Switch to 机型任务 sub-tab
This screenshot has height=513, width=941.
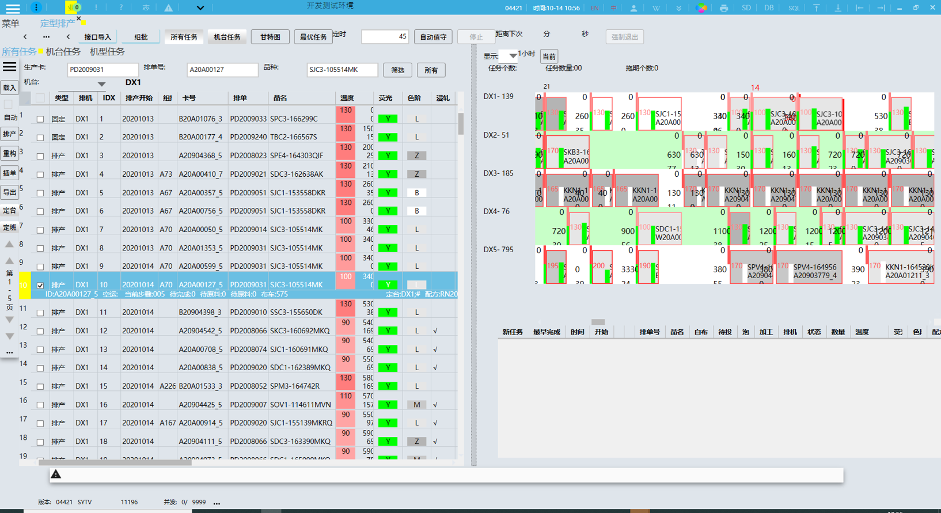[107, 52]
